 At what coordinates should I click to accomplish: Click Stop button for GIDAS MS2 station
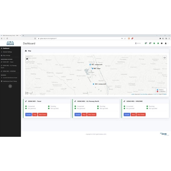[x=84, y=114]
